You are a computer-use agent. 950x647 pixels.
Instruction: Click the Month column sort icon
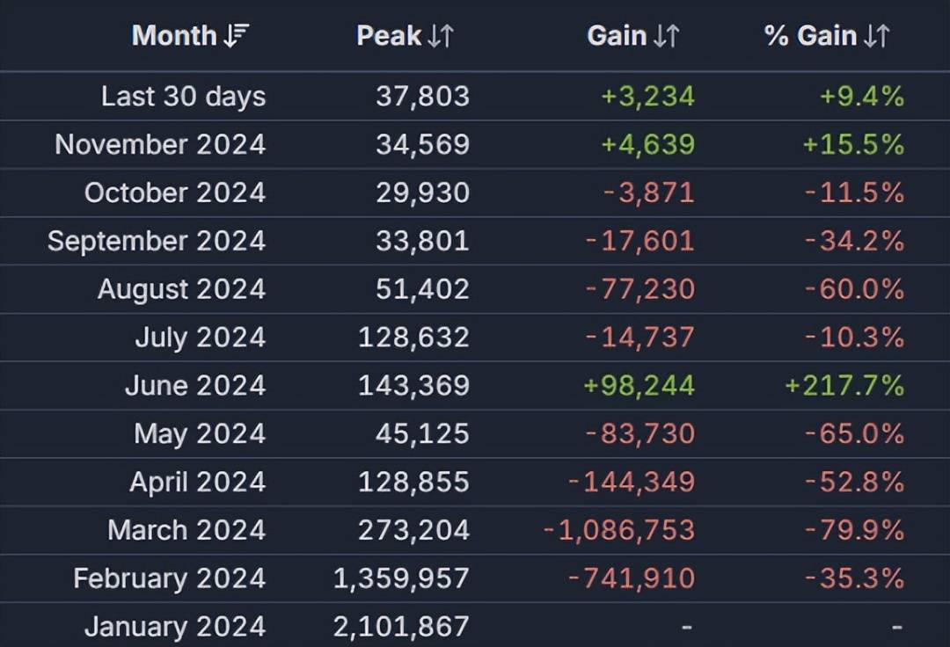237,36
